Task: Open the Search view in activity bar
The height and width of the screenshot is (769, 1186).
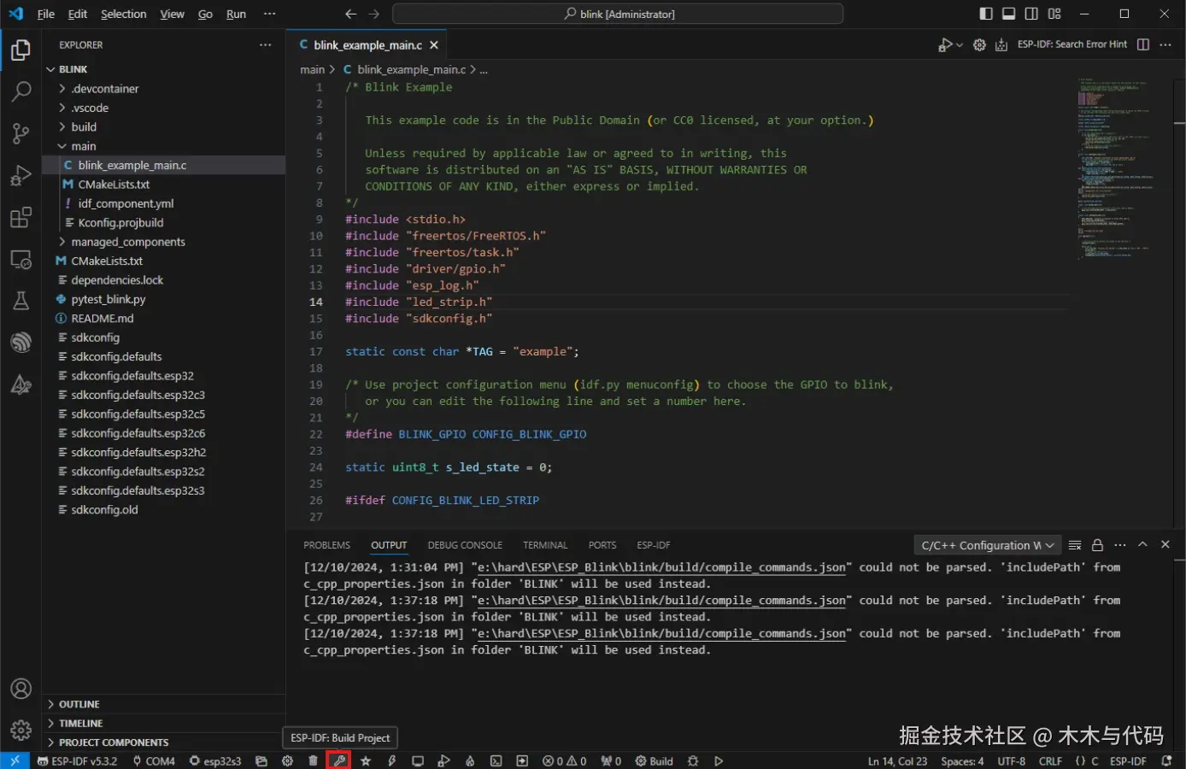Action: click(x=21, y=91)
